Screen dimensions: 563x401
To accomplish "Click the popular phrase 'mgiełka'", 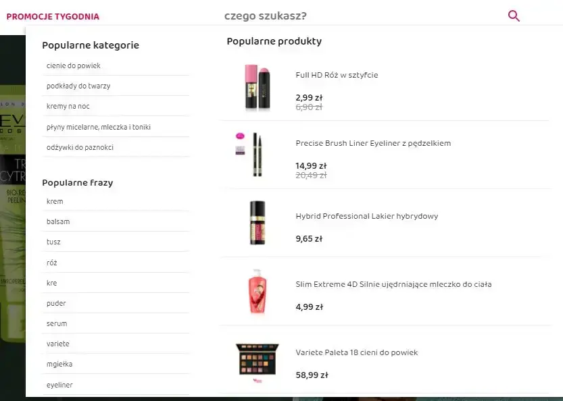I will [x=59, y=364].
